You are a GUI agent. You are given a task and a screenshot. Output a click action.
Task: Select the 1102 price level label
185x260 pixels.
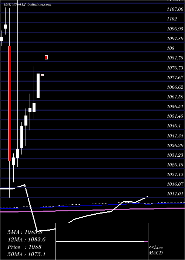click(172, 19)
